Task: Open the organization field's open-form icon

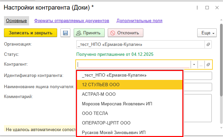Action: 208,44
